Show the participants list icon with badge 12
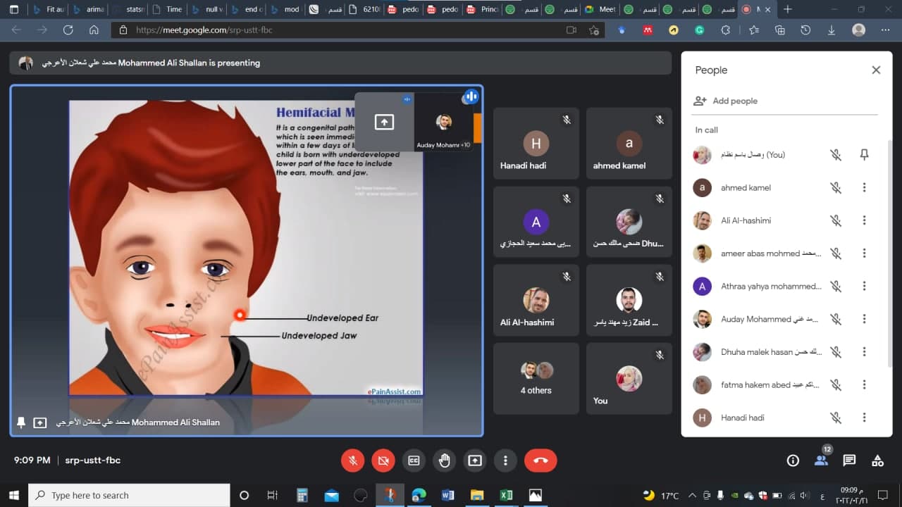The image size is (902, 507). (821, 460)
